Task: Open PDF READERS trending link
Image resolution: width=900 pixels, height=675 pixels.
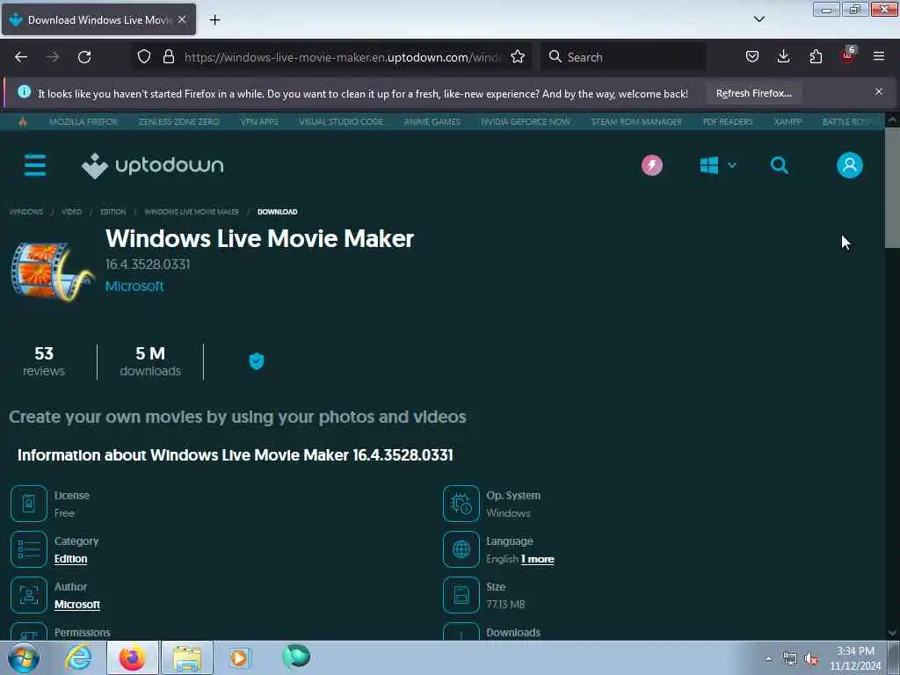Action: 727,121
